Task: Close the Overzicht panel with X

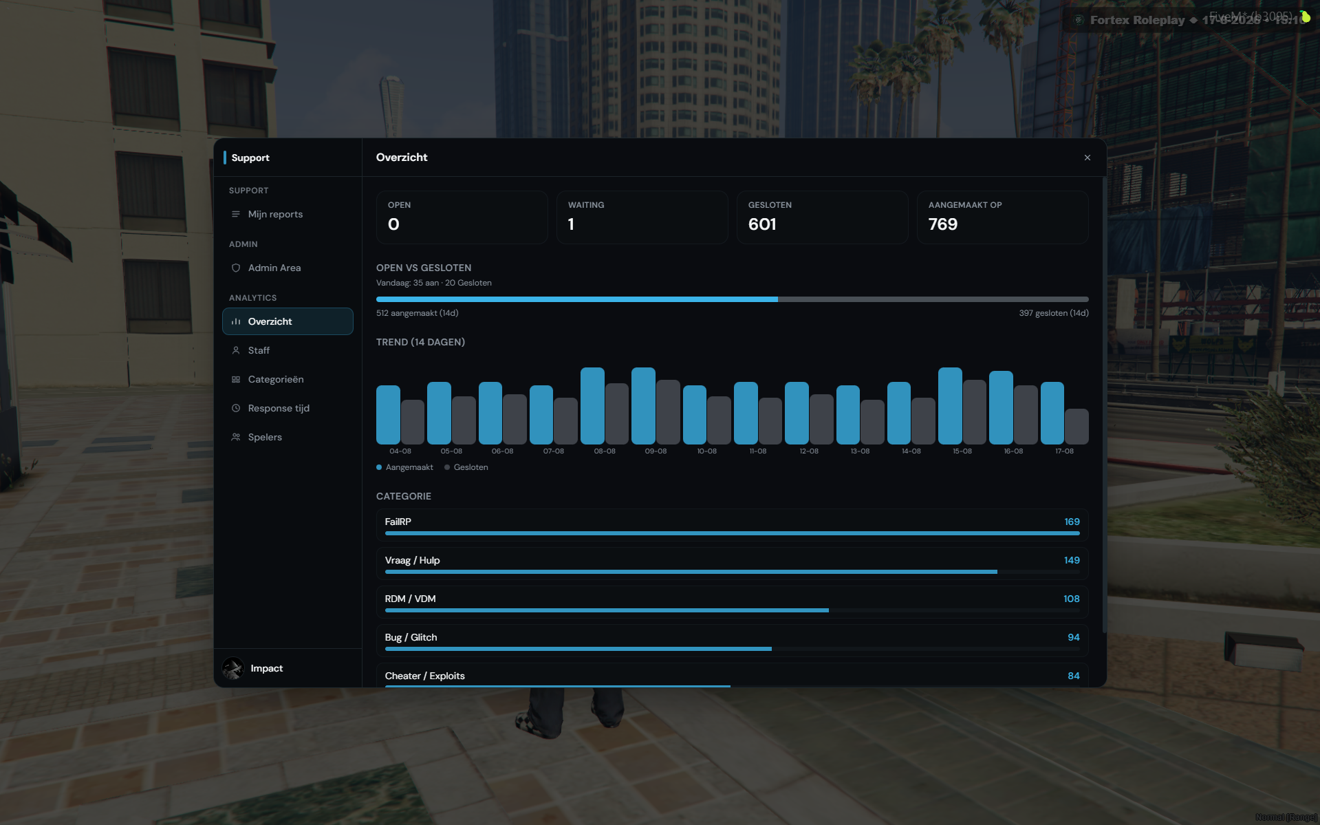Action: point(1088,158)
